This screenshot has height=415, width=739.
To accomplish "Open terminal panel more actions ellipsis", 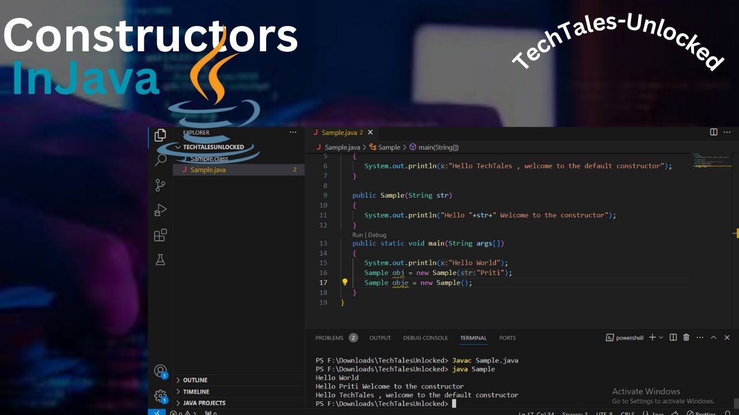I will tap(700, 338).
